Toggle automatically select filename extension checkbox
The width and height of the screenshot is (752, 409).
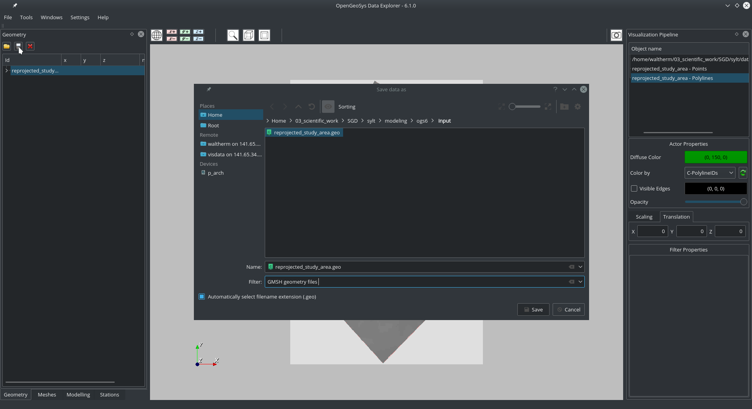[x=202, y=297]
